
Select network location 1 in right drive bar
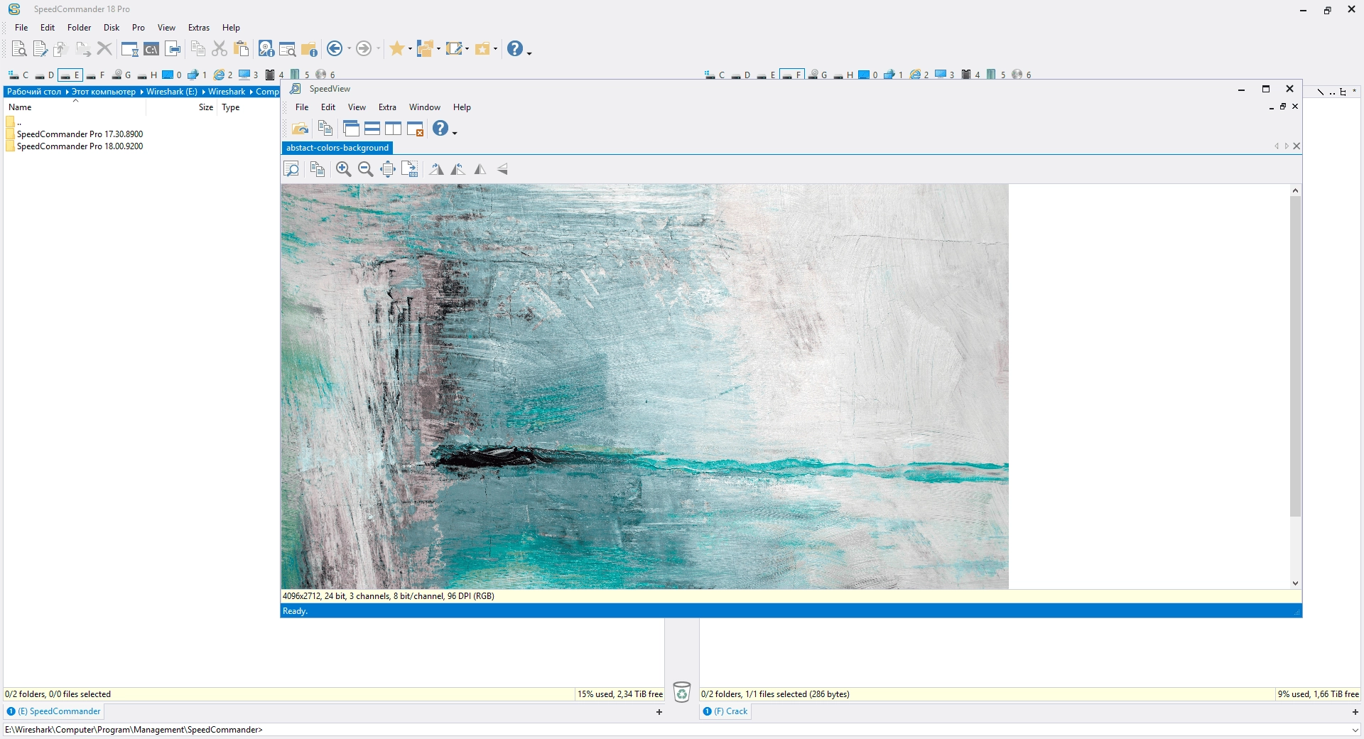click(893, 75)
